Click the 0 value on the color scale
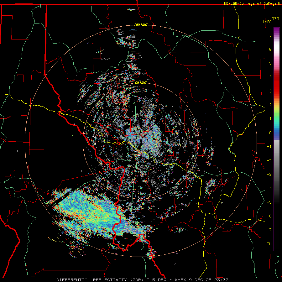Screen dimensions: 282x282 (270, 133)
